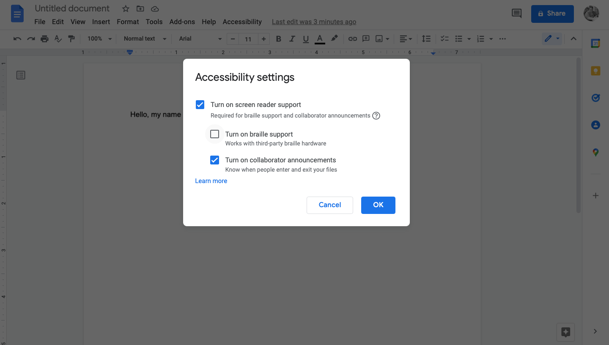Open the text color picker

point(320,39)
